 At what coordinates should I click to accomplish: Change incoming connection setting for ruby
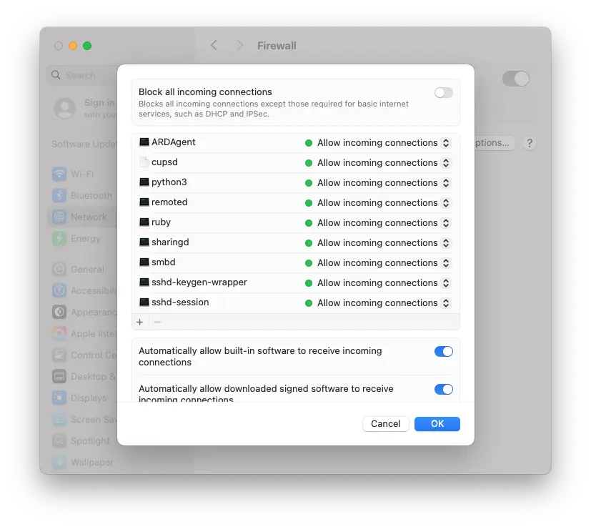tap(446, 222)
